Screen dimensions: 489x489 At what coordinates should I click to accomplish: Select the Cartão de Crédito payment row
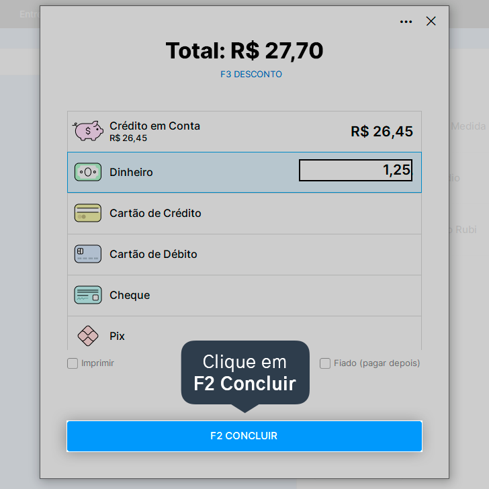click(244, 214)
